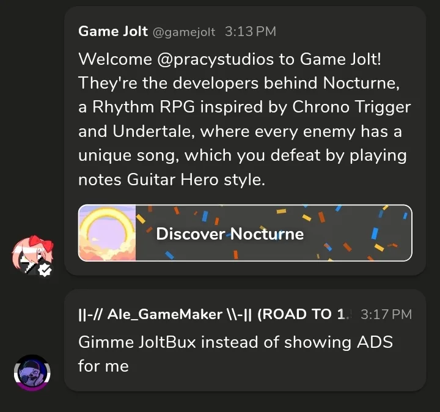440x412 pixels.
Task: Click the 3:13 PM message timestamp
Action: (251, 31)
